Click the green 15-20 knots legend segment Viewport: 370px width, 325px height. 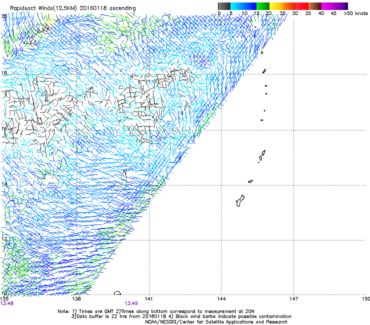click(263, 6)
